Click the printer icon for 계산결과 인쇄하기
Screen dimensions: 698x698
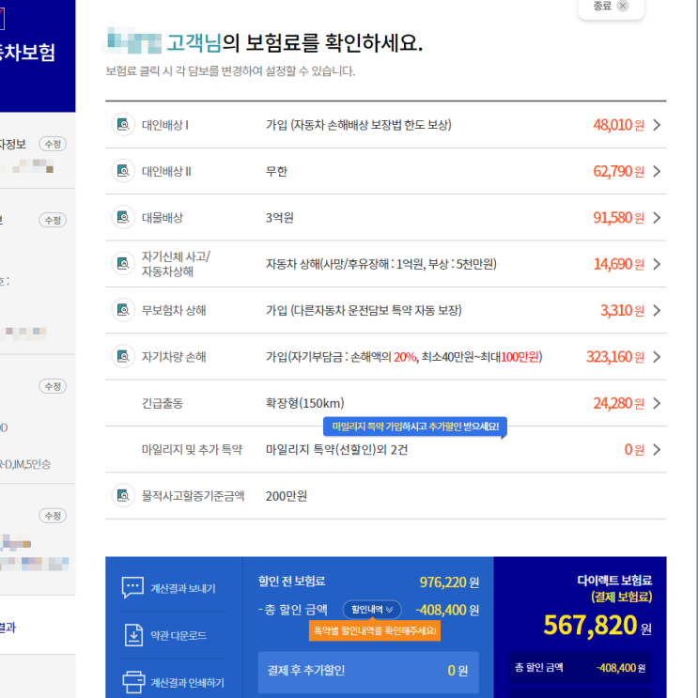tap(133, 682)
